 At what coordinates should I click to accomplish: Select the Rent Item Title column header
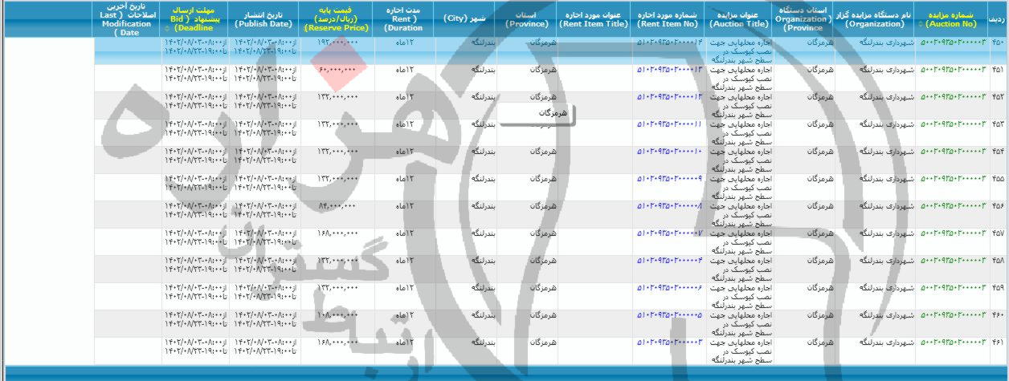[595, 19]
